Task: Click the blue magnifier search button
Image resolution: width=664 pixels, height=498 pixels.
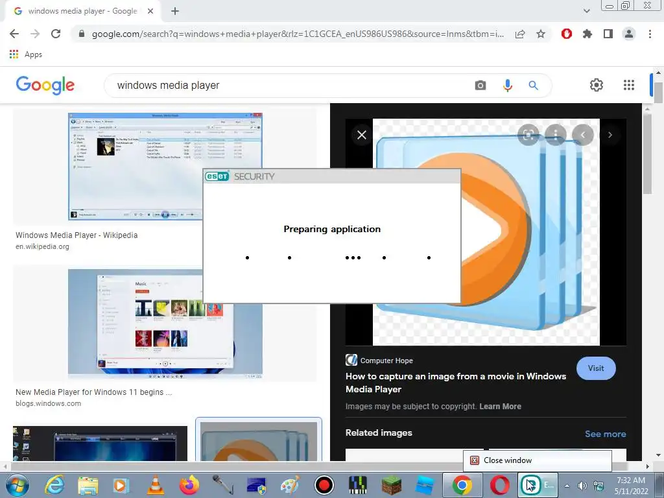Action: click(x=533, y=86)
